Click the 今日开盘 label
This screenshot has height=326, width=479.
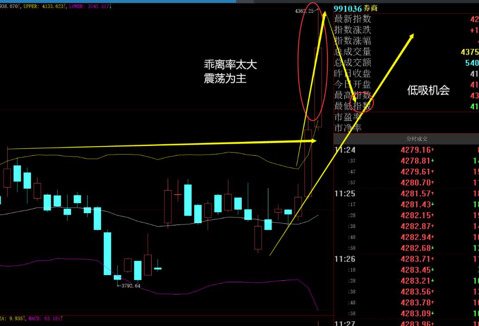click(353, 84)
